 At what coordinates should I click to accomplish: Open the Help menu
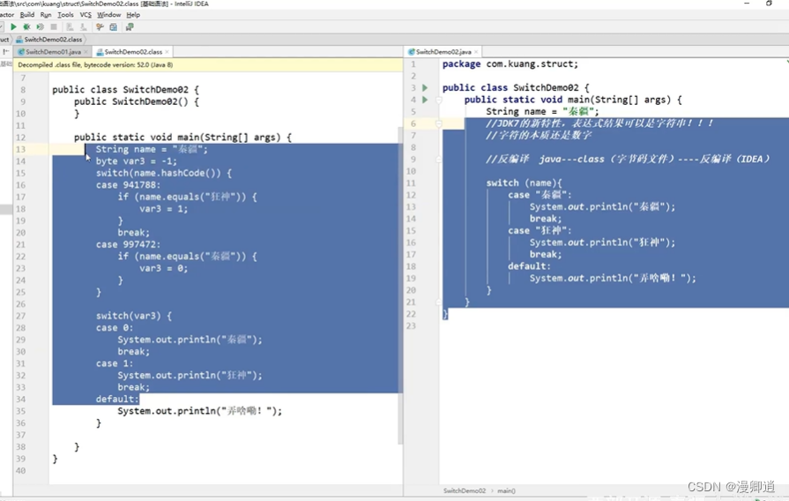point(133,15)
